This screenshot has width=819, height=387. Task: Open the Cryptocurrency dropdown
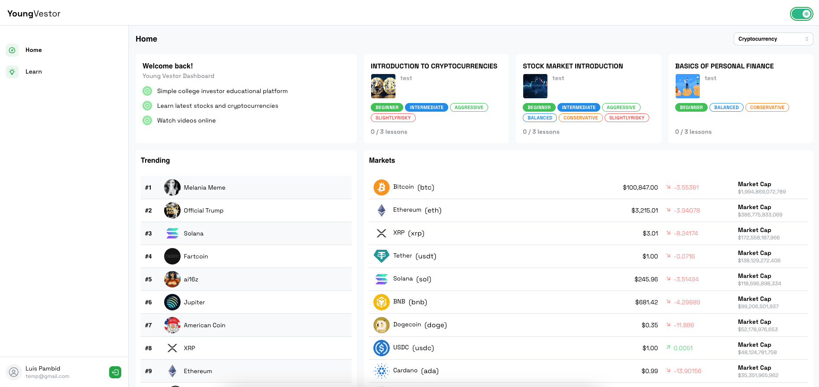(x=773, y=39)
